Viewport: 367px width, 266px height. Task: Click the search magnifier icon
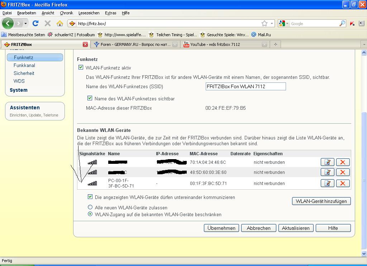click(342, 23)
